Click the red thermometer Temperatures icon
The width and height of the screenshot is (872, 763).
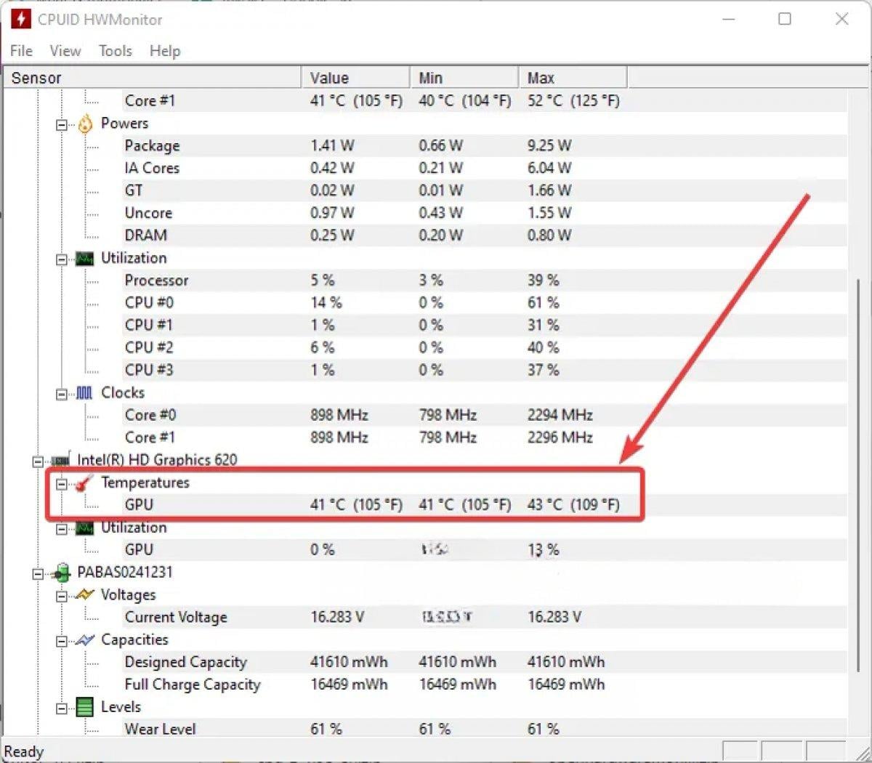85,483
